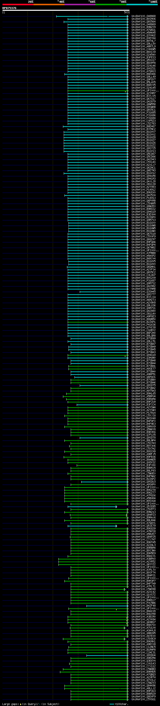160x706 pixels.
Task: Select the UniRef100_Q0DV32 label
Action: pyautogui.click(x=143, y=462)
